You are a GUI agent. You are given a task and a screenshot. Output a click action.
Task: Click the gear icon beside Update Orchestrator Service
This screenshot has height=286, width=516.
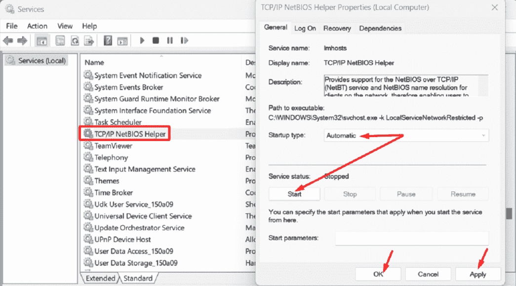point(88,227)
